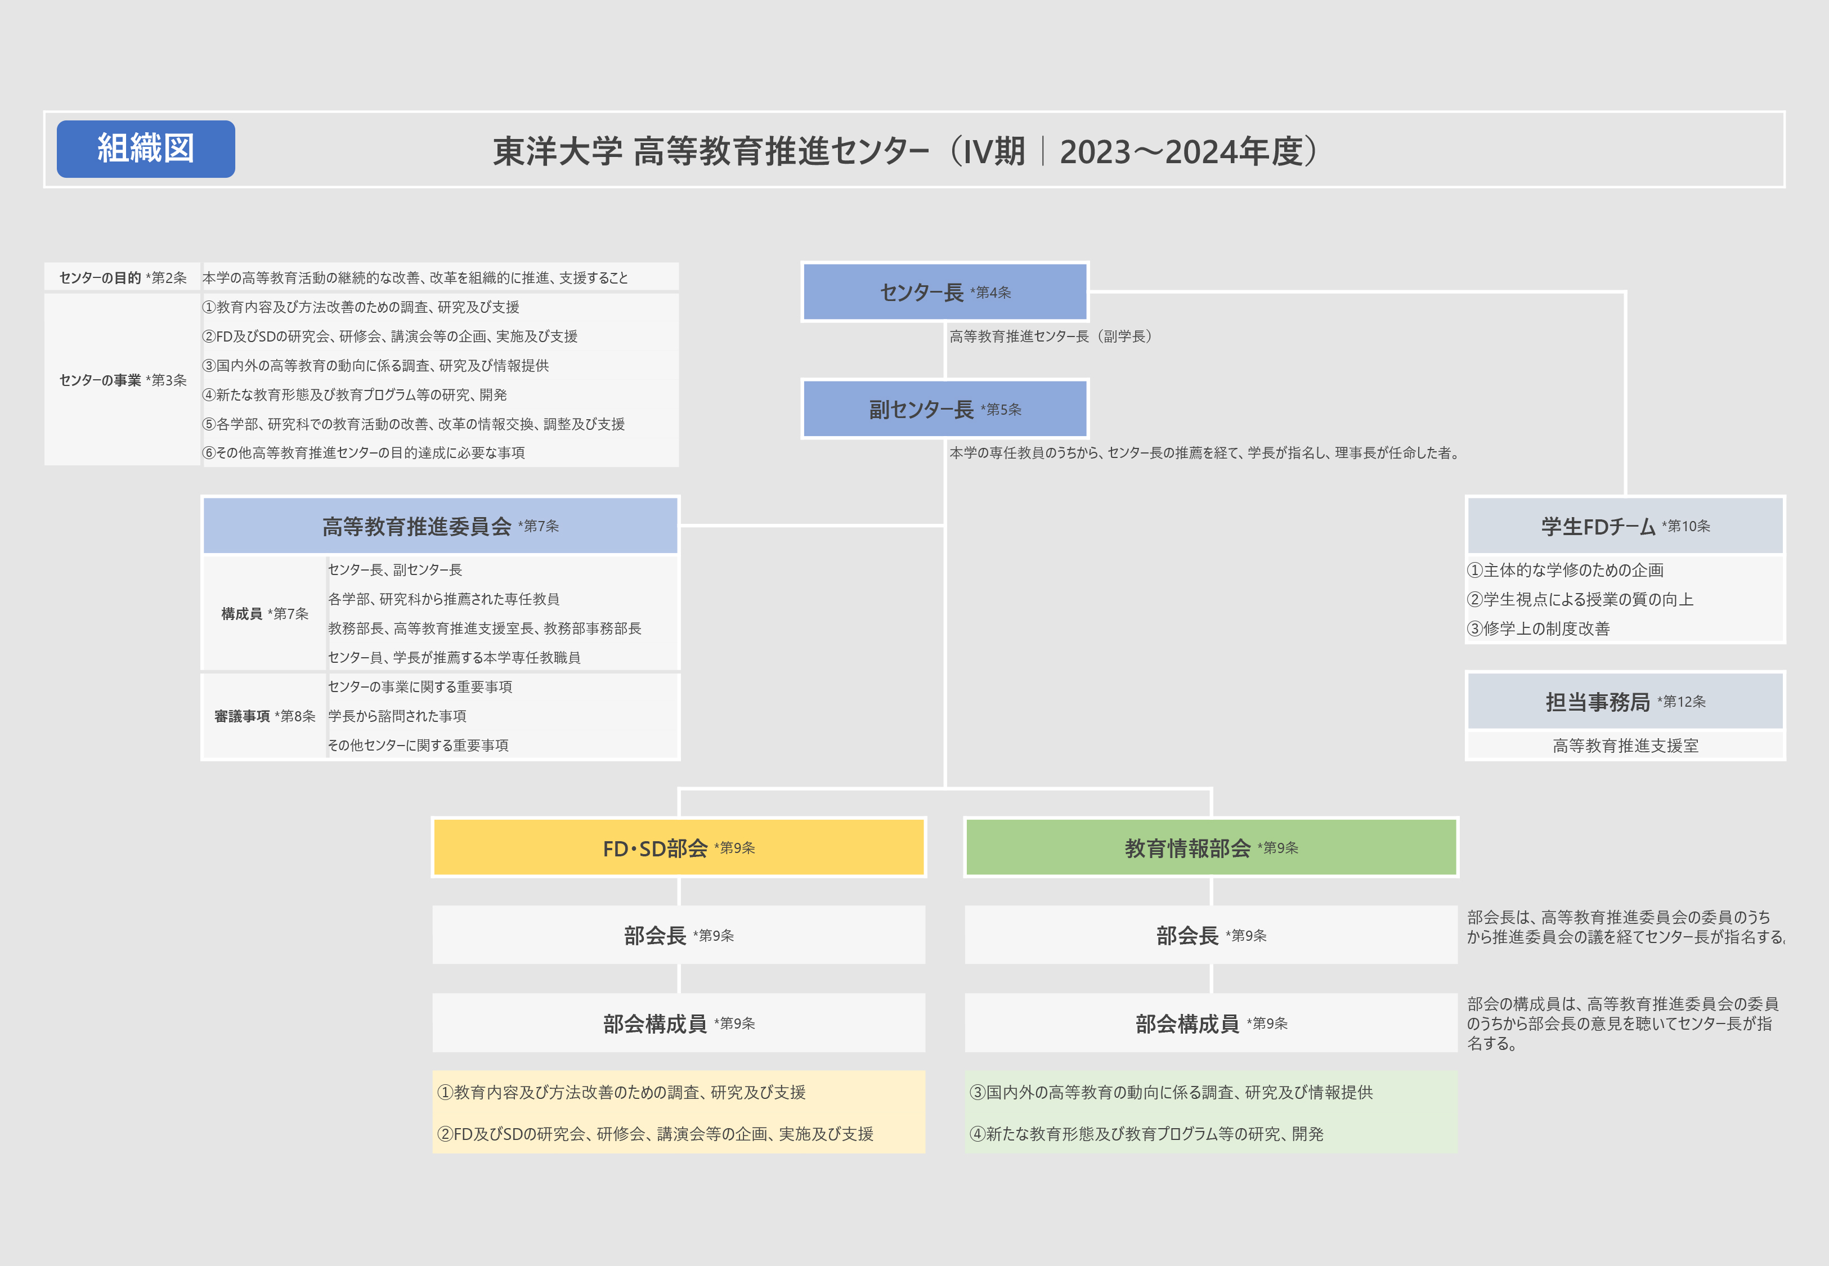This screenshot has width=1829, height=1266.
Task: Click the note 部会の構成員は、高等教育推進委員会の委員
Action: 1623,1023
